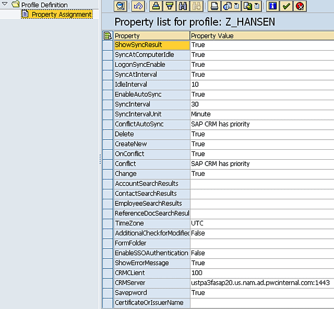Click the Undo arrow toolbar icon
The width and height of the screenshot is (334, 309).
point(138,6)
